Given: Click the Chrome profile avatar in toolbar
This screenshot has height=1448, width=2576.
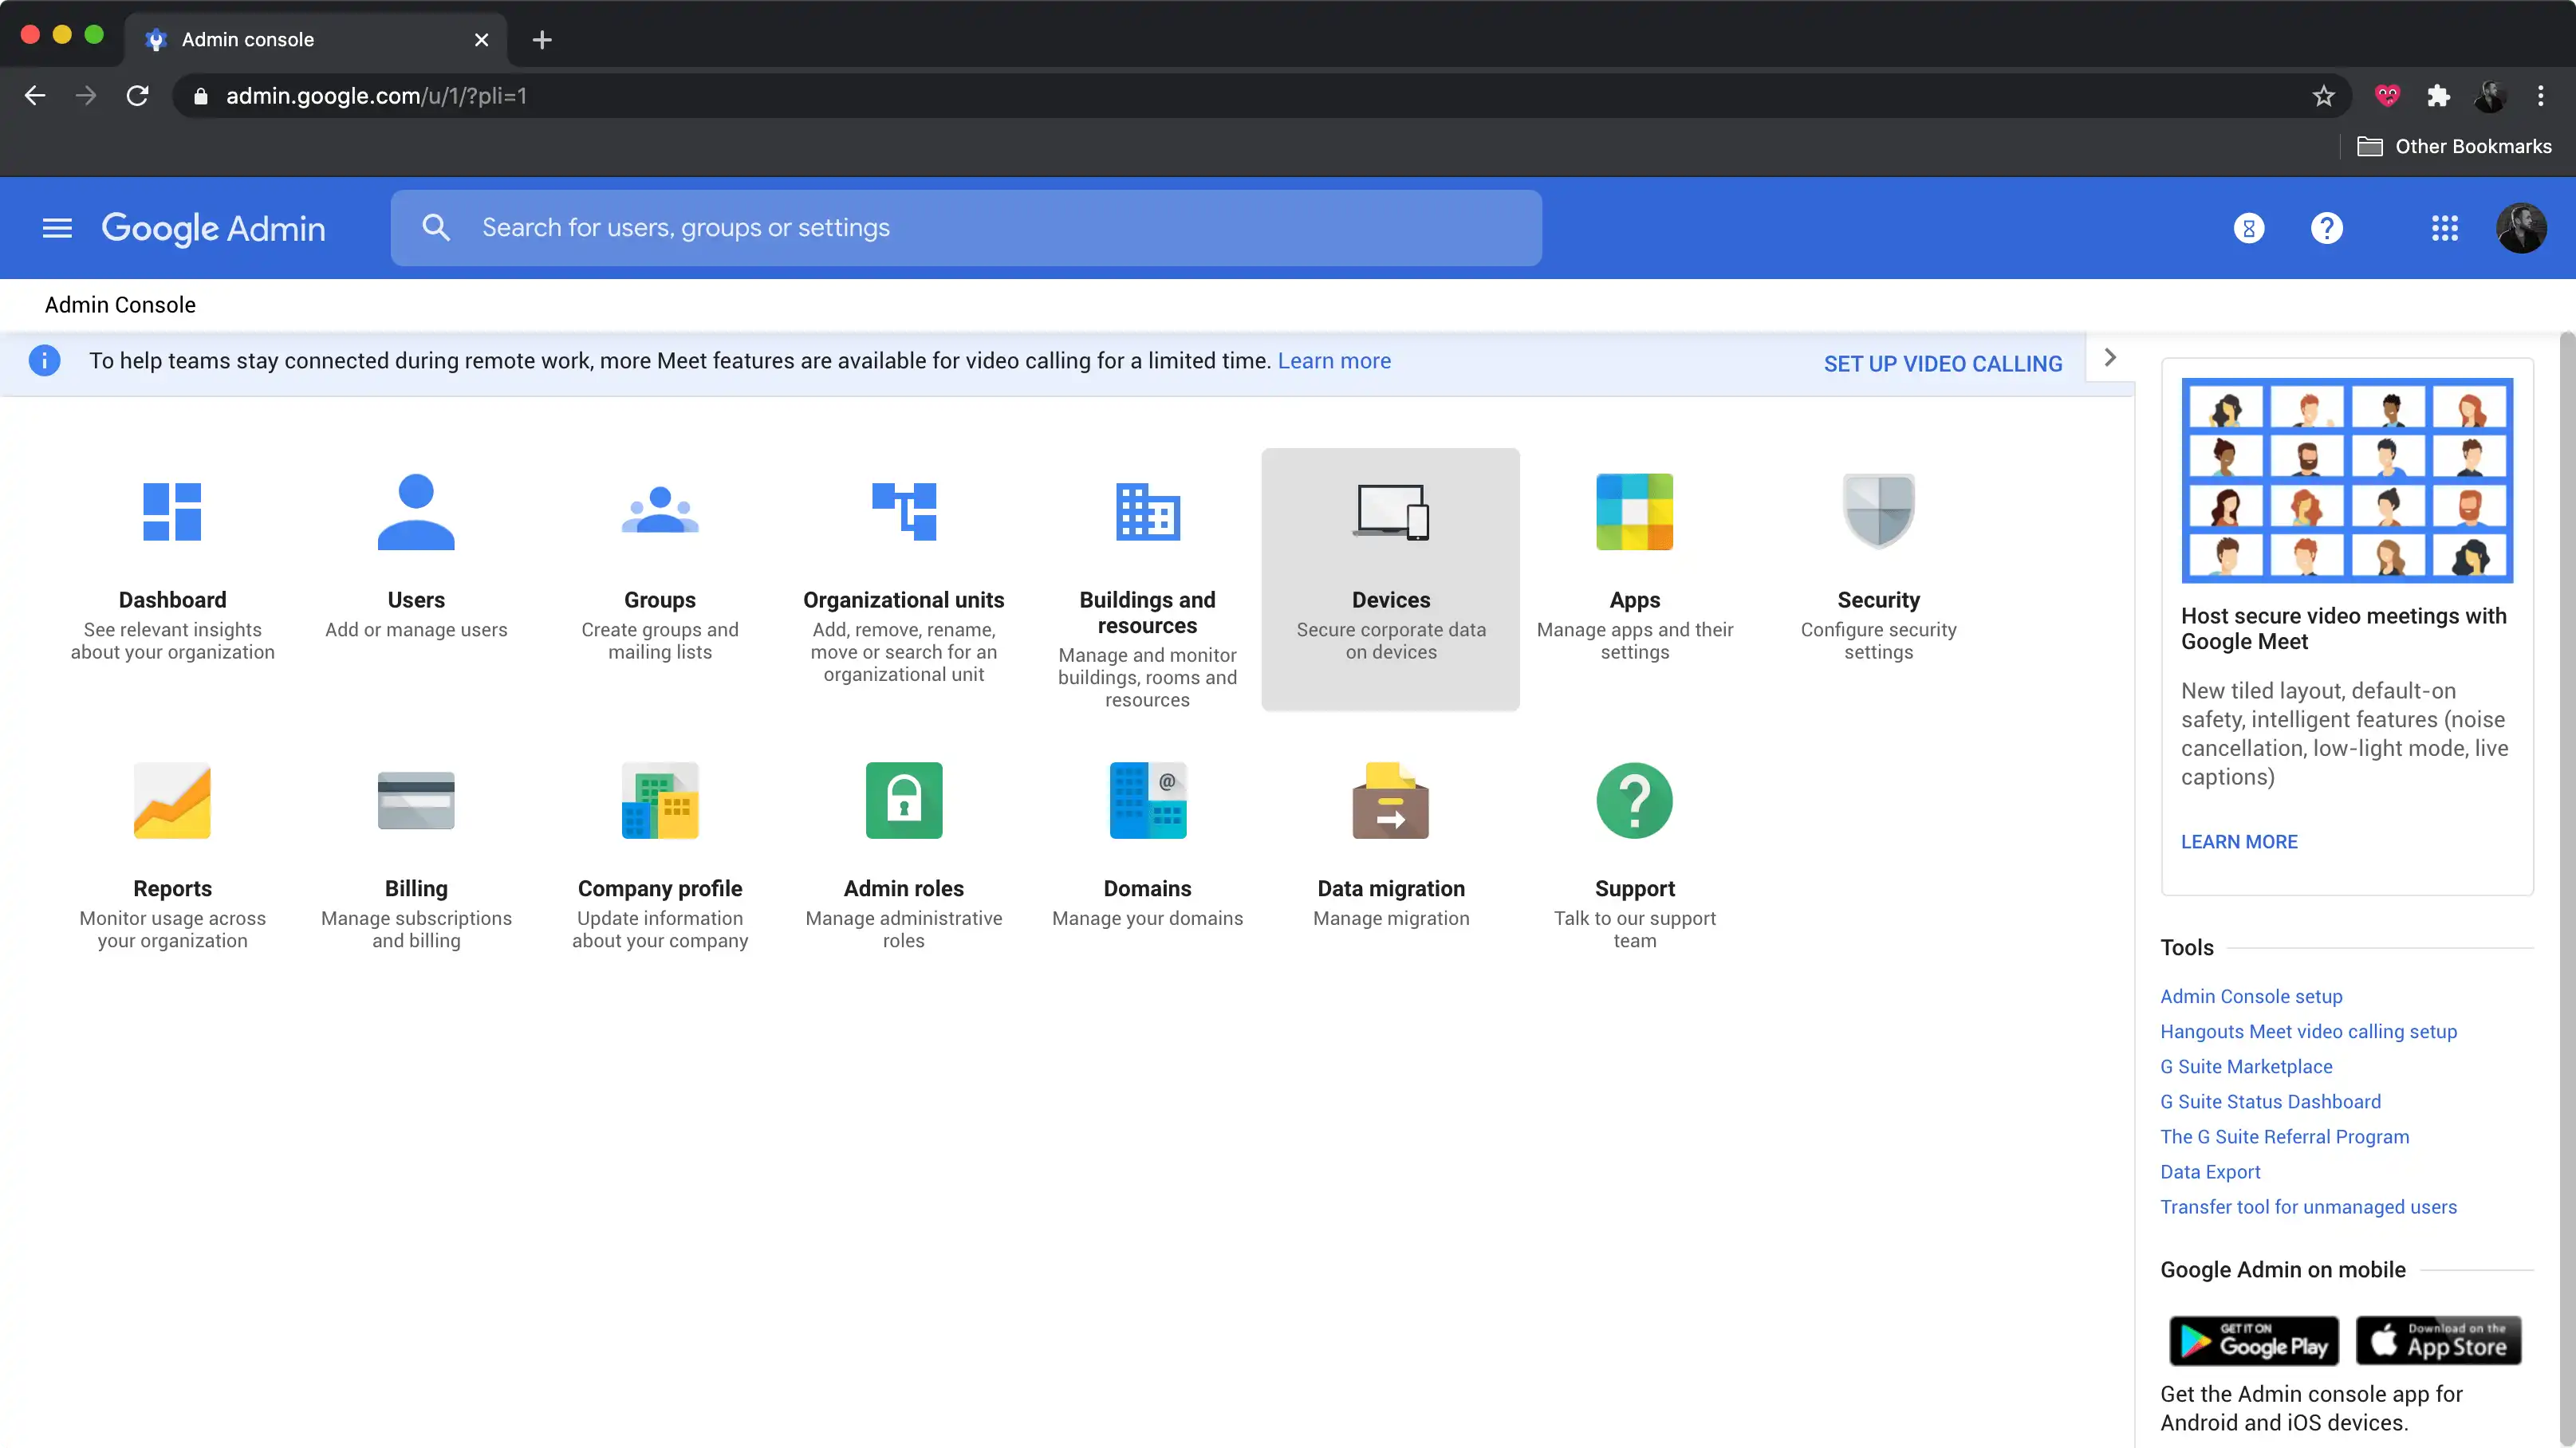Looking at the screenshot, I should pyautogui.click(x=2490, y=96).
